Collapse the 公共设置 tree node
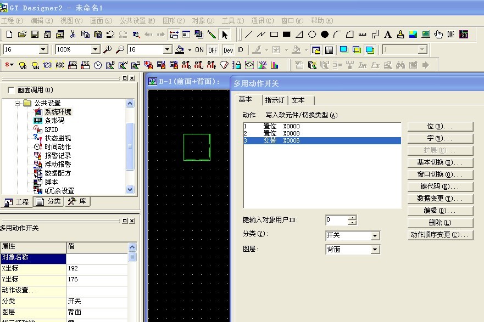Image resolution: width=484 pixels, height=322 pixels. pos(18,103)
